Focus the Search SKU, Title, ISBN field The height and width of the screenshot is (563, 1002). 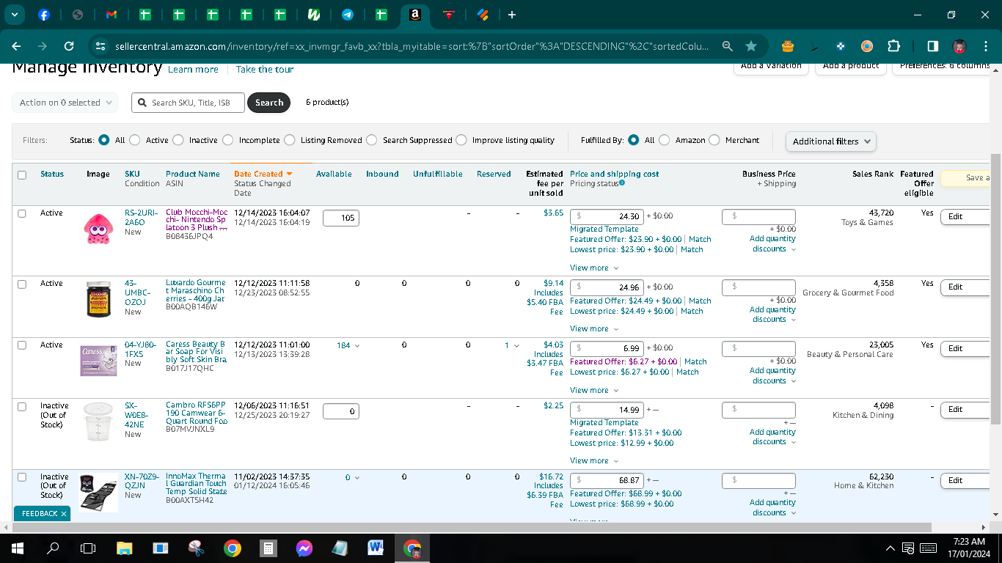pyautogui.click(x=189, y=103)
